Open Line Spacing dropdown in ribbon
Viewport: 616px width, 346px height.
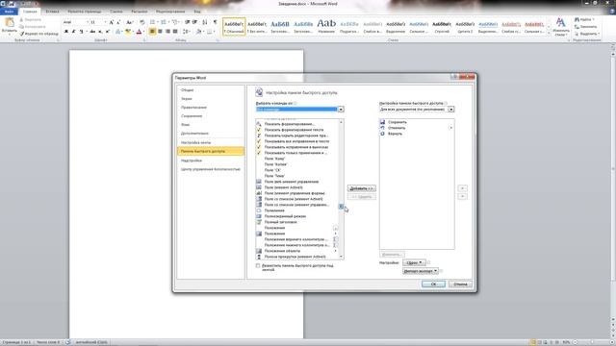pyautogui.click(x=187, y=32)
